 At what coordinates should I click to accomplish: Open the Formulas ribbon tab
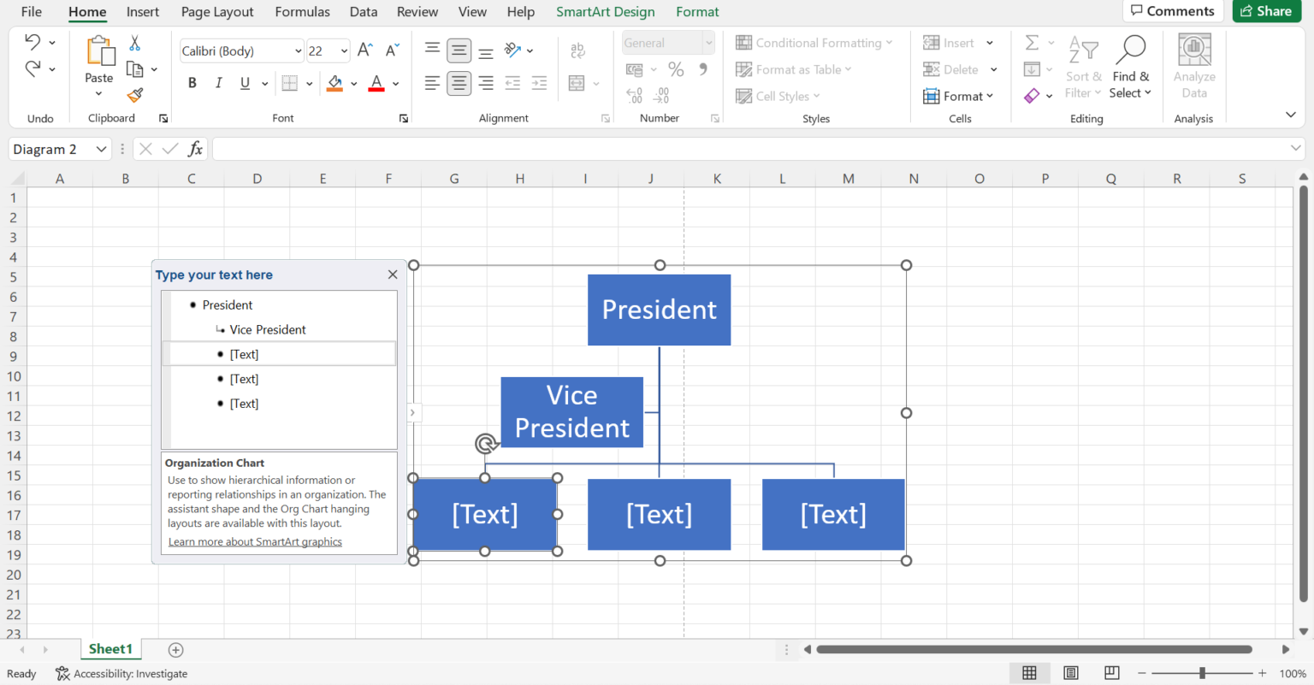pos(302,11)
